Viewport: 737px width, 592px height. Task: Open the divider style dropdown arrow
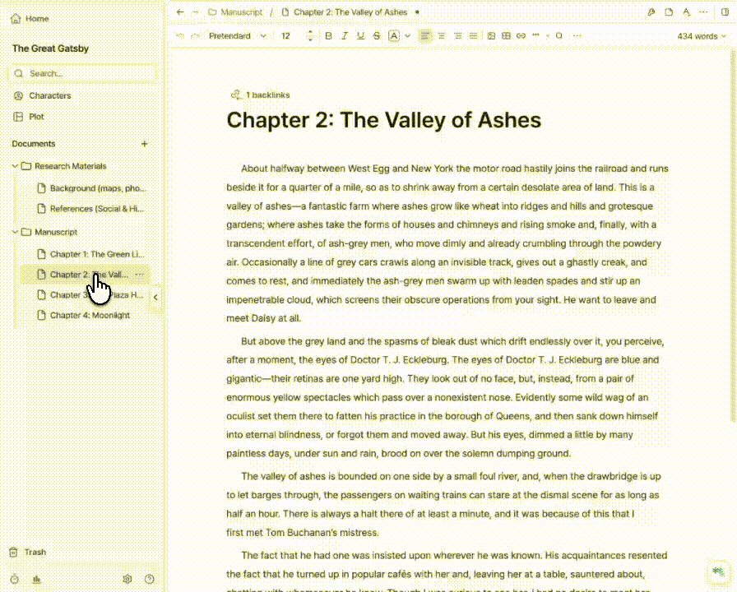coord(548,35)
